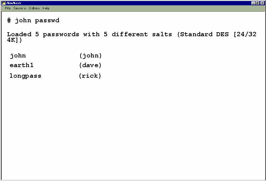Click the 'Standard DES' text in output
This screenshot has width=266, height=181.
pyautogui.click(x=204, y=34)
